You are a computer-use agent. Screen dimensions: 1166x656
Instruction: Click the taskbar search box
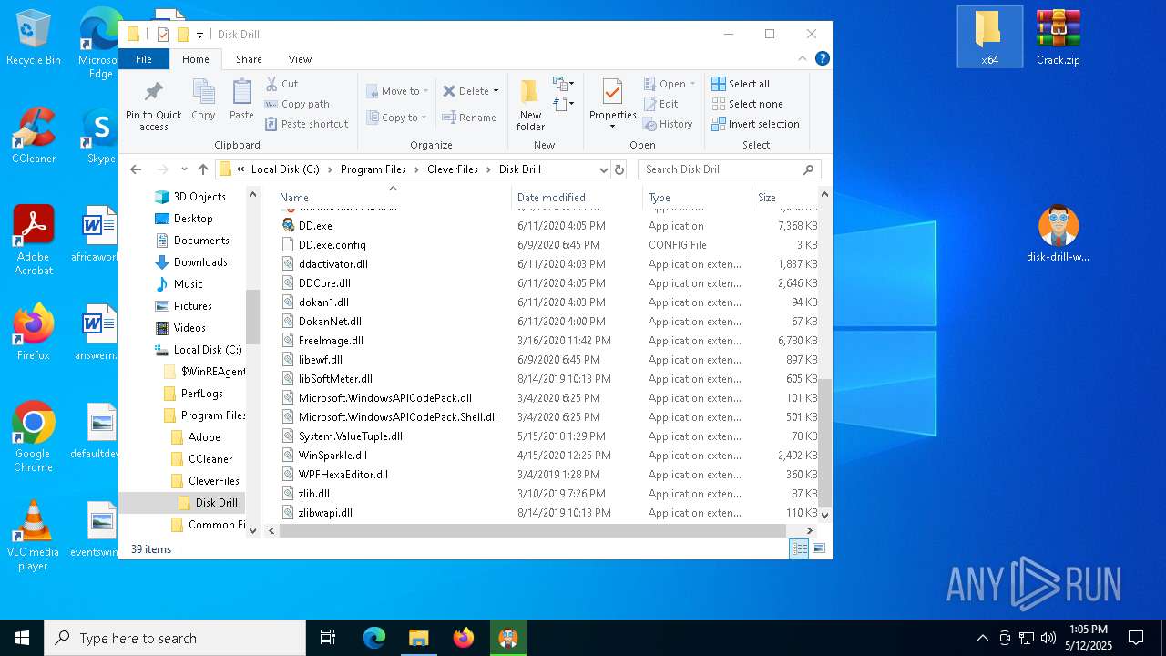coord(175,638)
